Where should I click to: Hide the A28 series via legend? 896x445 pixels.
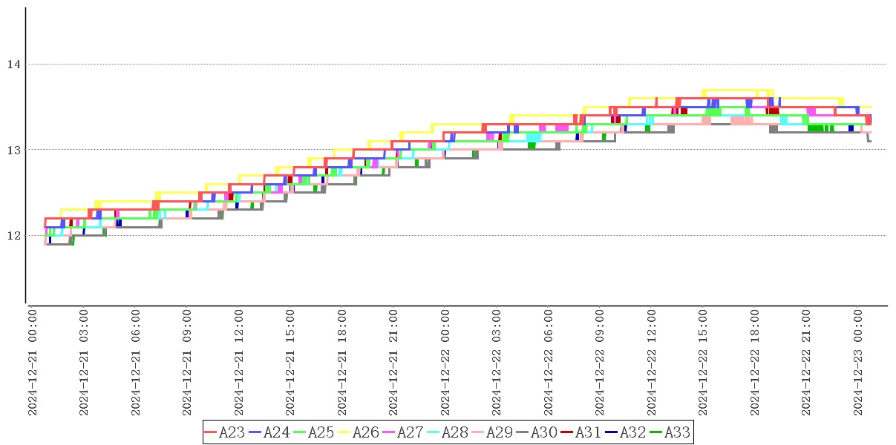(446, 432)
